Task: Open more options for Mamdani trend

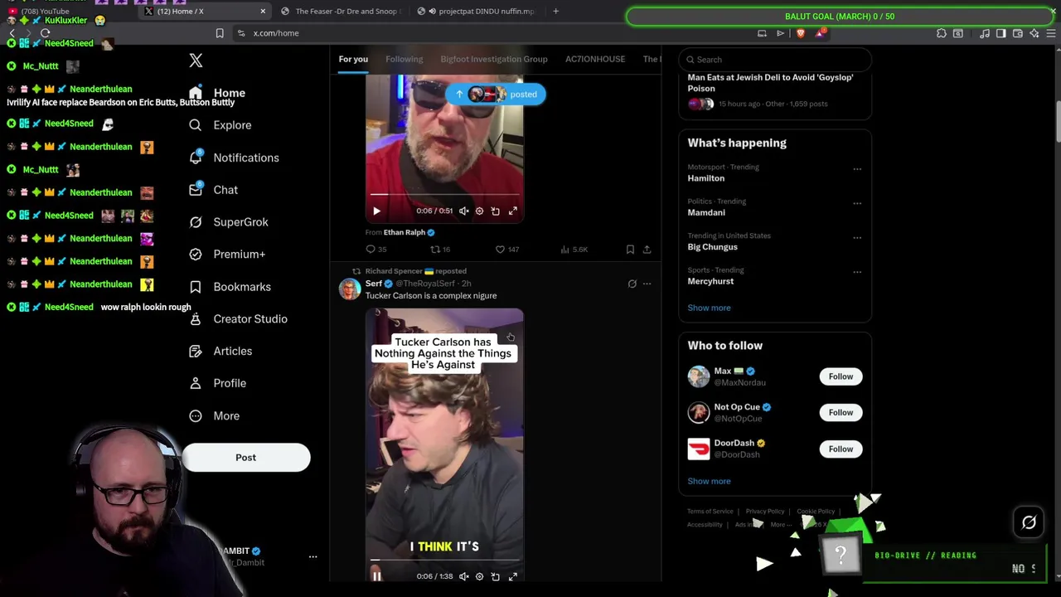Action: (857, 203)
